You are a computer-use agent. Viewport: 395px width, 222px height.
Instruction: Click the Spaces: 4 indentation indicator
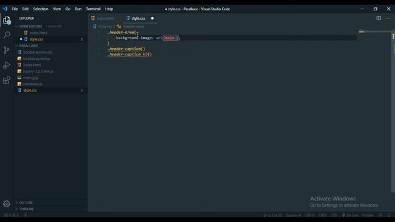[293, 215]
